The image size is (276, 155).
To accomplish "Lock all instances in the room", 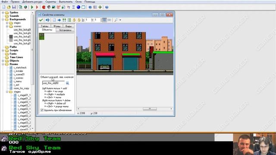I will coord(74,20).
